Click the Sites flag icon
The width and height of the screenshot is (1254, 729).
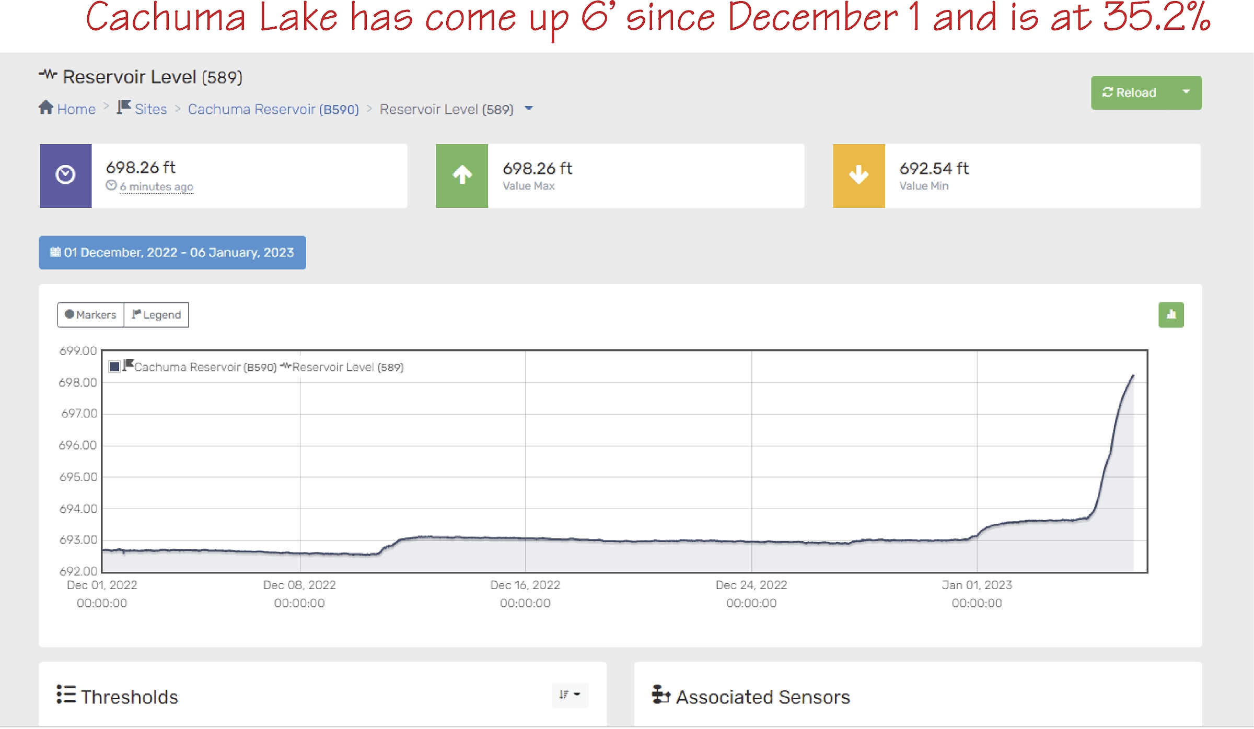(124, 107)
